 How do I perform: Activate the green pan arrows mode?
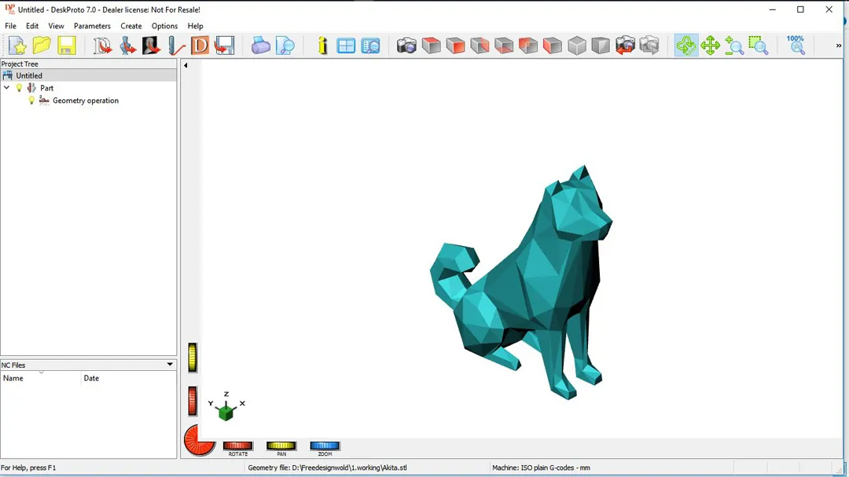click(710, 46)
